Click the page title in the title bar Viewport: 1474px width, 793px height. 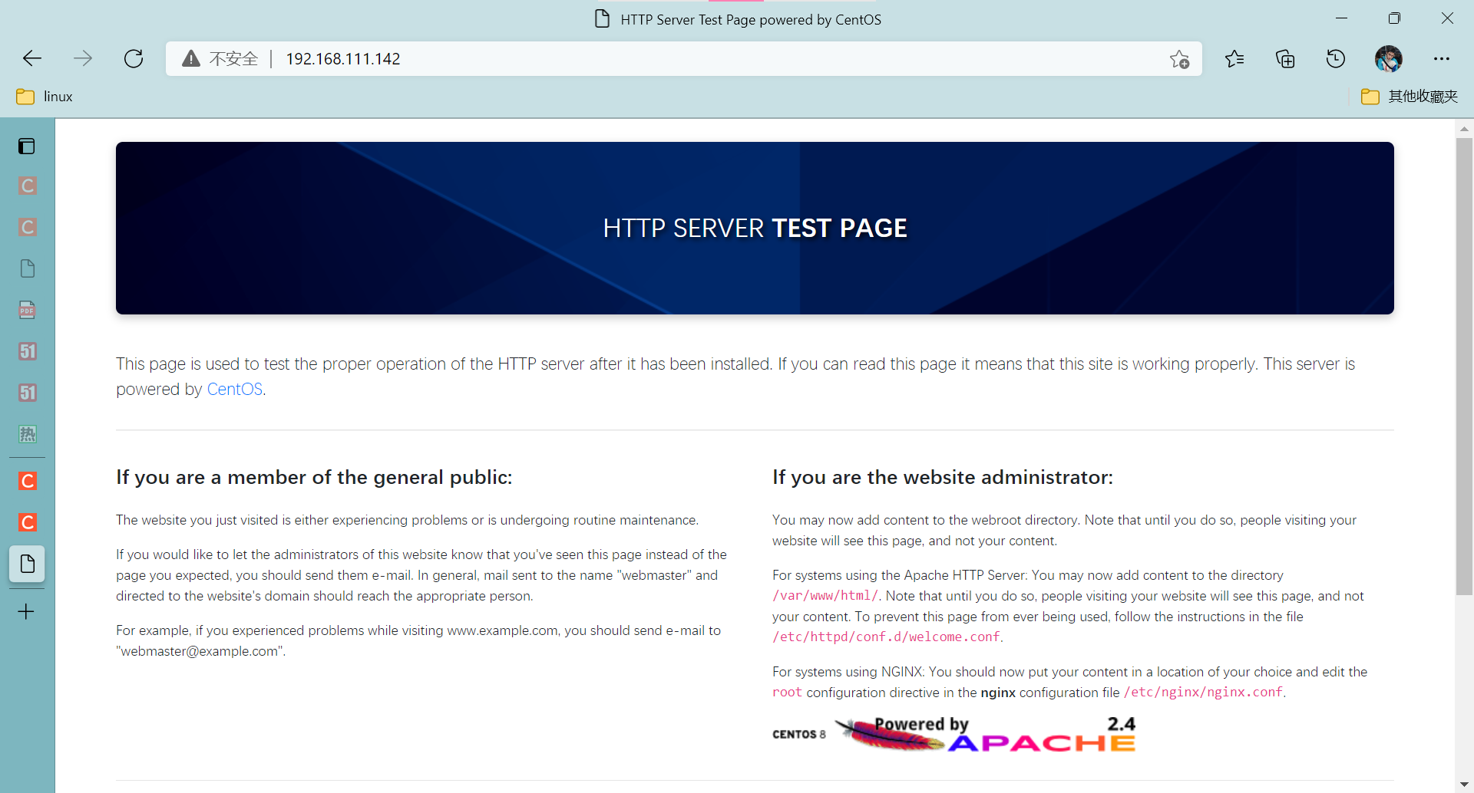[x=751, y=20]
